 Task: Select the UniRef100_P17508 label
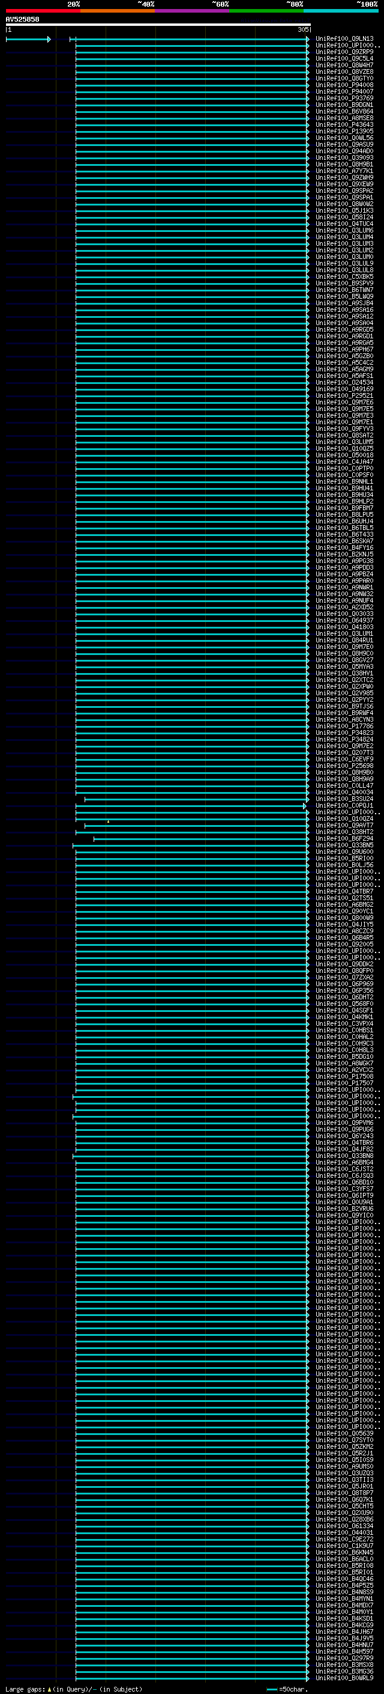tap(344, 1076)
